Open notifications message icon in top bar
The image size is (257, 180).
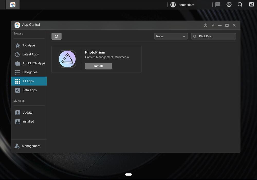click(x=217, y=4)
